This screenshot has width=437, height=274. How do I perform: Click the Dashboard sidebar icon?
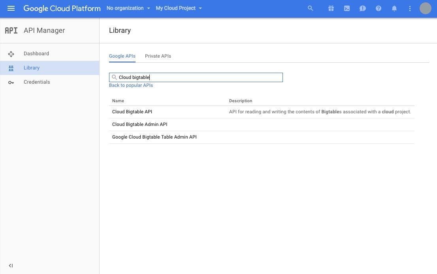pyautogui.click(x=11, y=54)
